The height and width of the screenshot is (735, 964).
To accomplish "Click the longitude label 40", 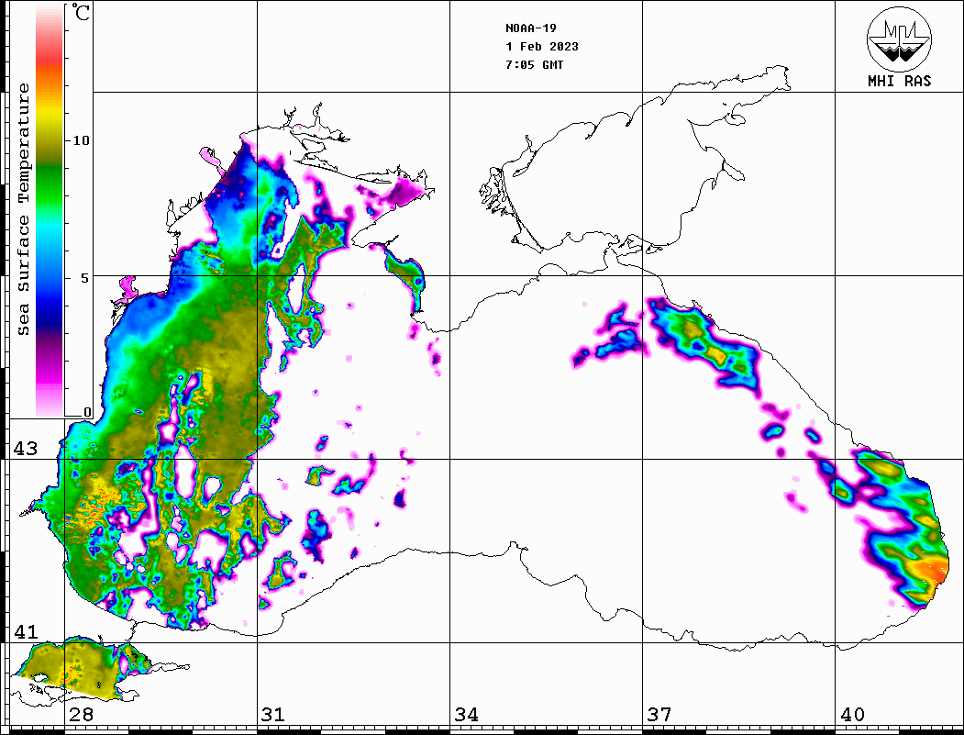I will tap(852, 715).
